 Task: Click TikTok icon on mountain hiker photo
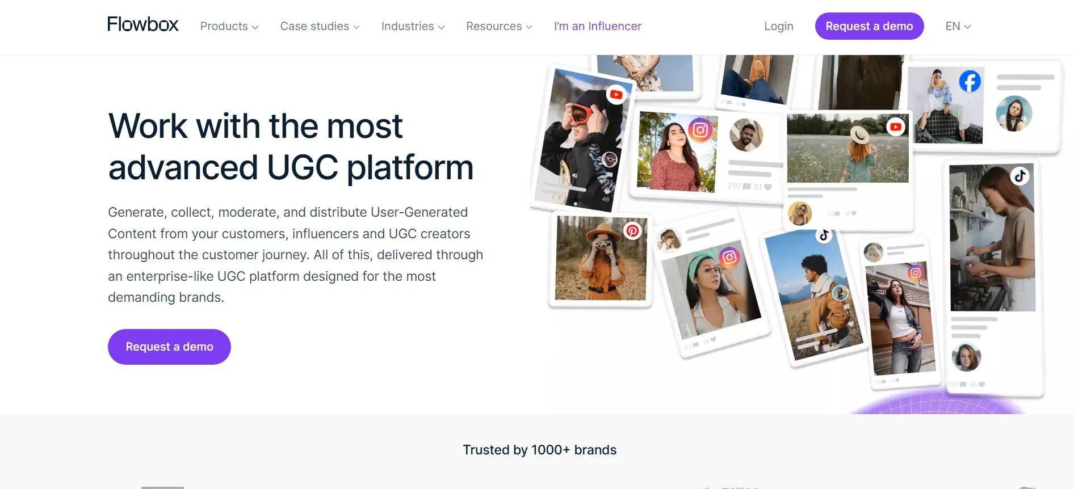pyautogui.click(x=824, y=234)
